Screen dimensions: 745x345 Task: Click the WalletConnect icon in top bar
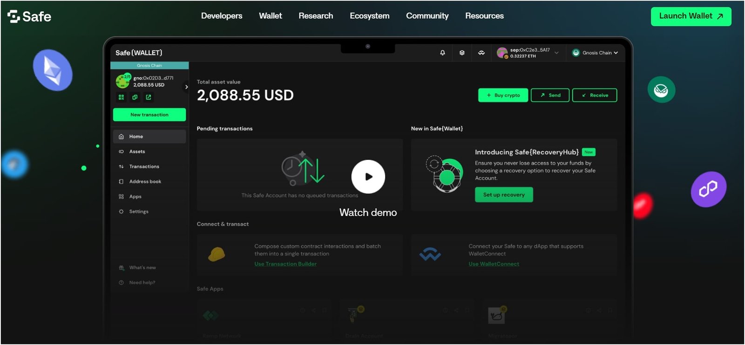[x=481, y=53]
